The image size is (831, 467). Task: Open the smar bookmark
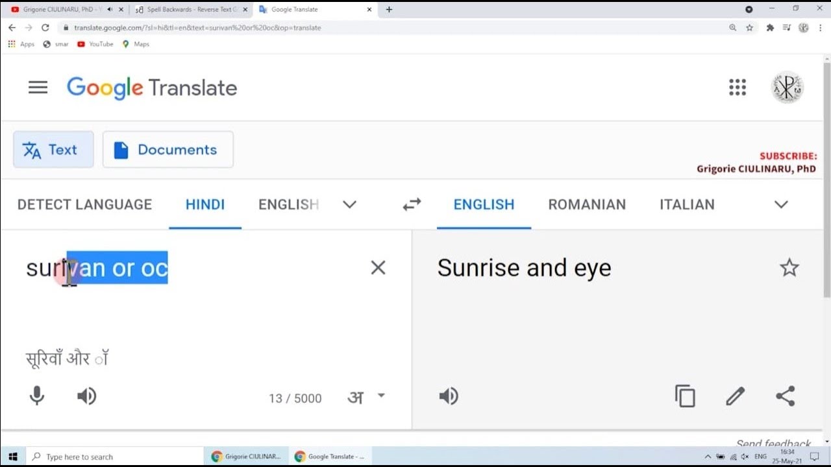click(x=56, y=44)
